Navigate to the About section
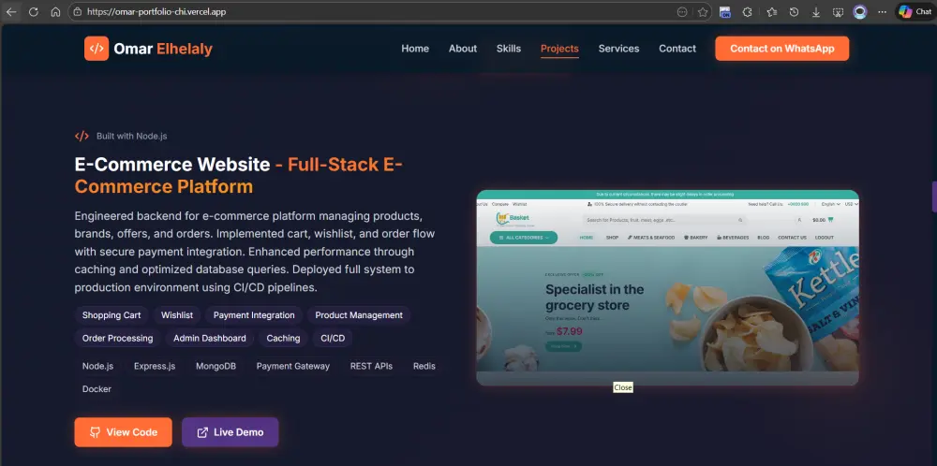 pyautogui.click(x=463, y=49)
